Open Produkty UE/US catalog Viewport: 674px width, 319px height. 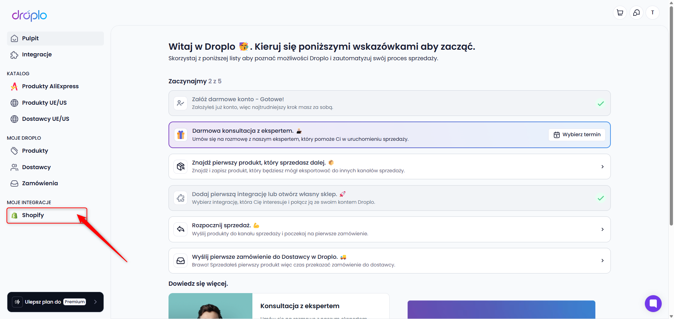(55, 103)
